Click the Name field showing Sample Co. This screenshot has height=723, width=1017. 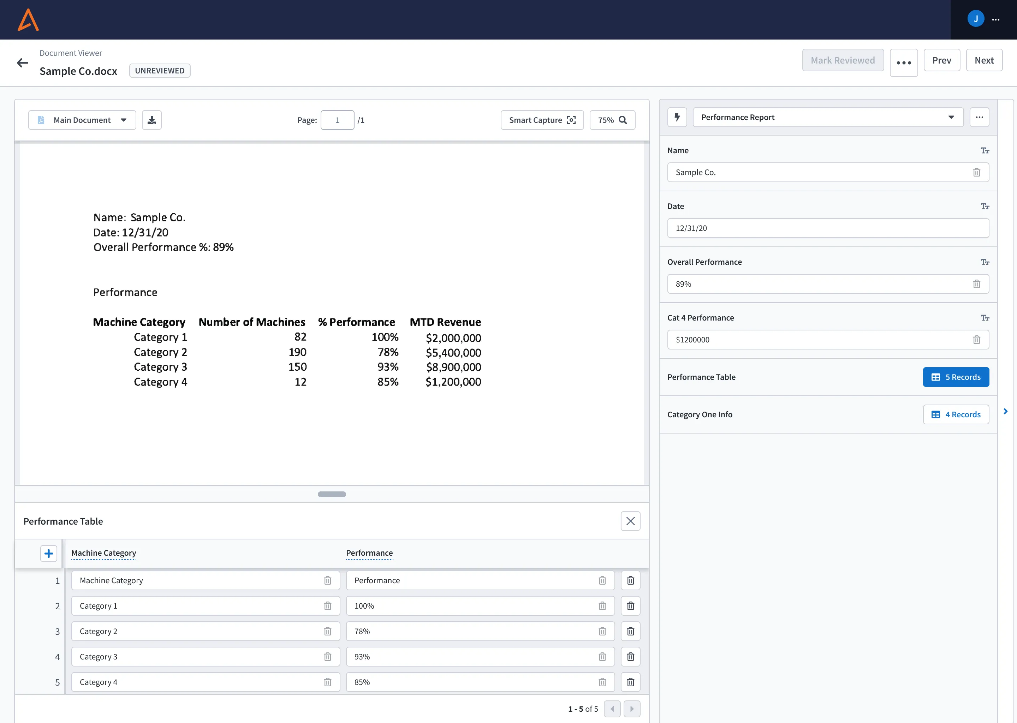[828, 173]
